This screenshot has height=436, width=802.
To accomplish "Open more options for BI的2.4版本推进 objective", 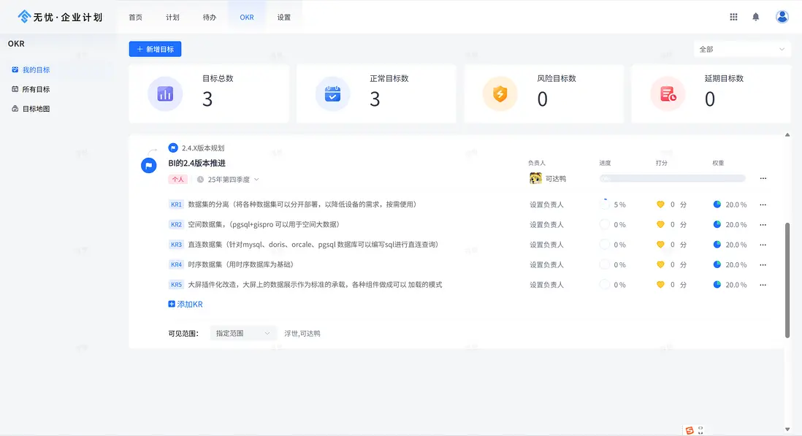I will pos(763,178).
